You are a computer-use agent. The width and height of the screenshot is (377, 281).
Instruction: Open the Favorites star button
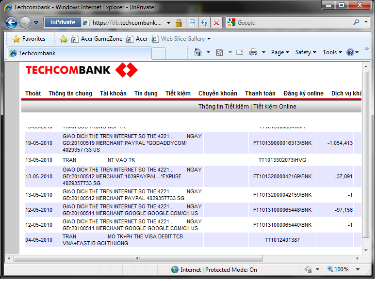29,39
